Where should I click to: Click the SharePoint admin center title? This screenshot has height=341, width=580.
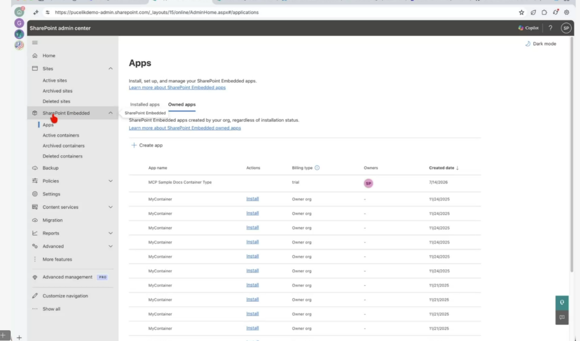60,28
